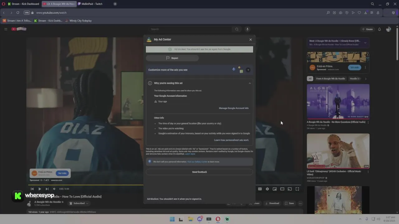Click A Boogie Wit da Hoodie channel name
Image resolution: width=399 pixels, height=224 pixels.
(48, 202)
